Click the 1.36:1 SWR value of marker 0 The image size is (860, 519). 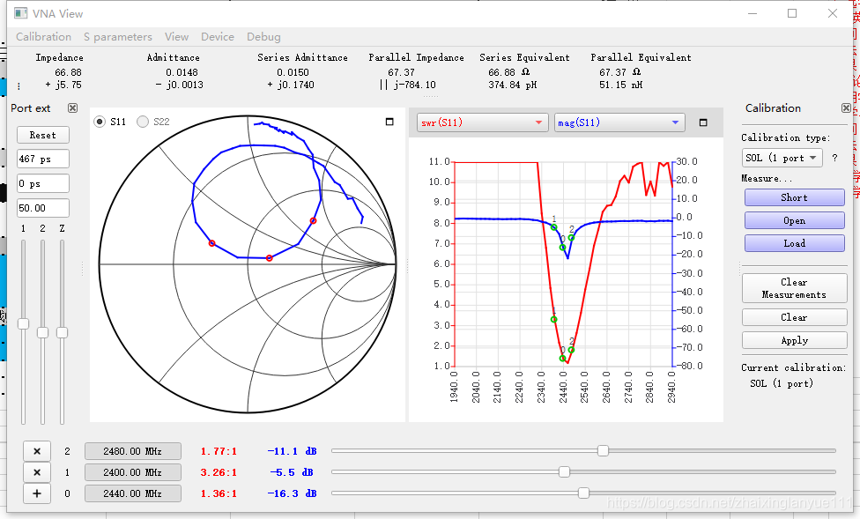(219, 493)
